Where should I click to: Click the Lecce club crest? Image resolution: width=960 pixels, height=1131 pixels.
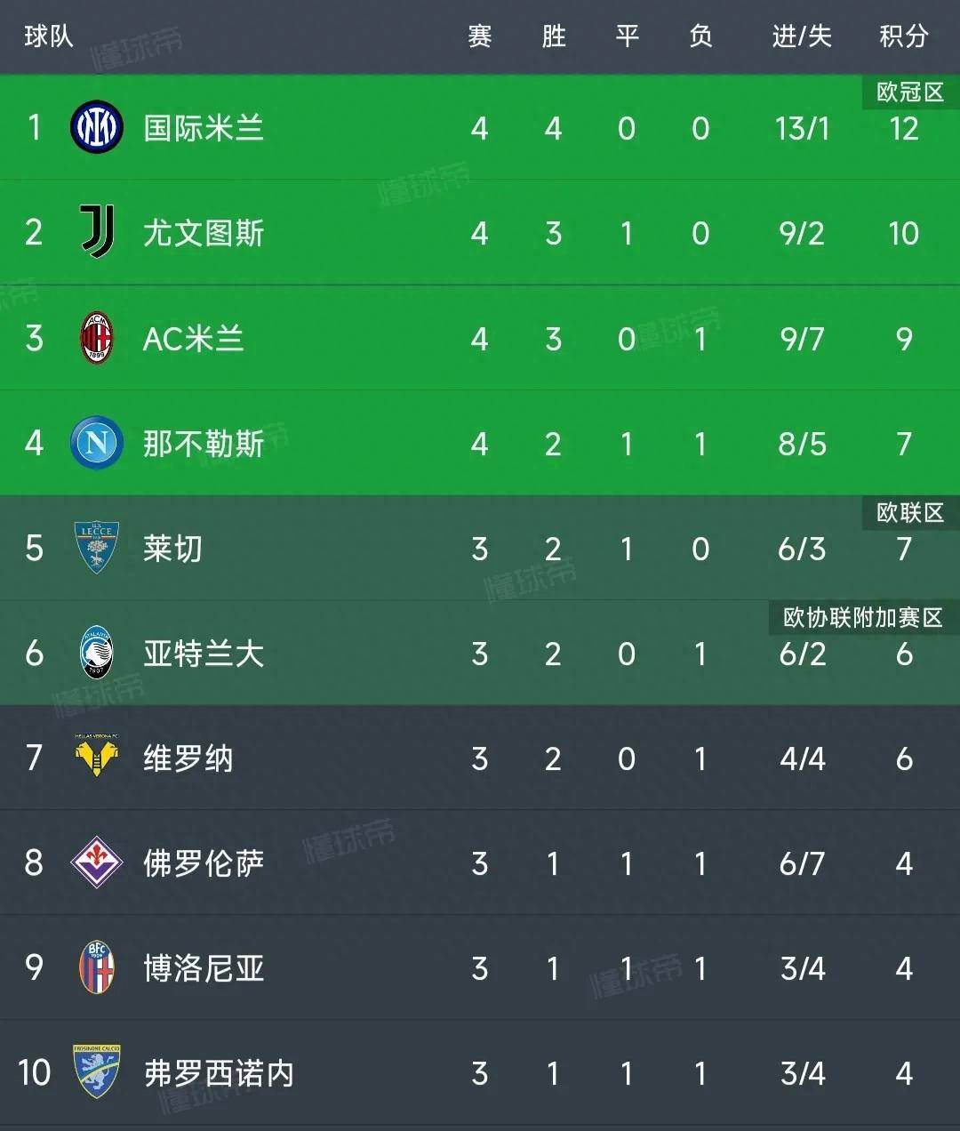[x=95, y=549]
